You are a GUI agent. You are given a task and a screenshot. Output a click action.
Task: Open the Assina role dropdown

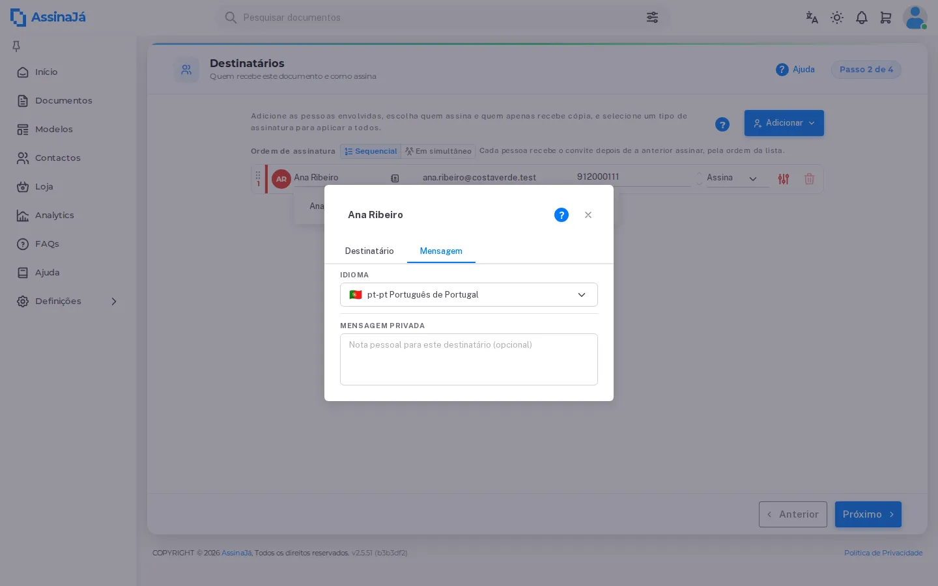click(x=738, y=178)
